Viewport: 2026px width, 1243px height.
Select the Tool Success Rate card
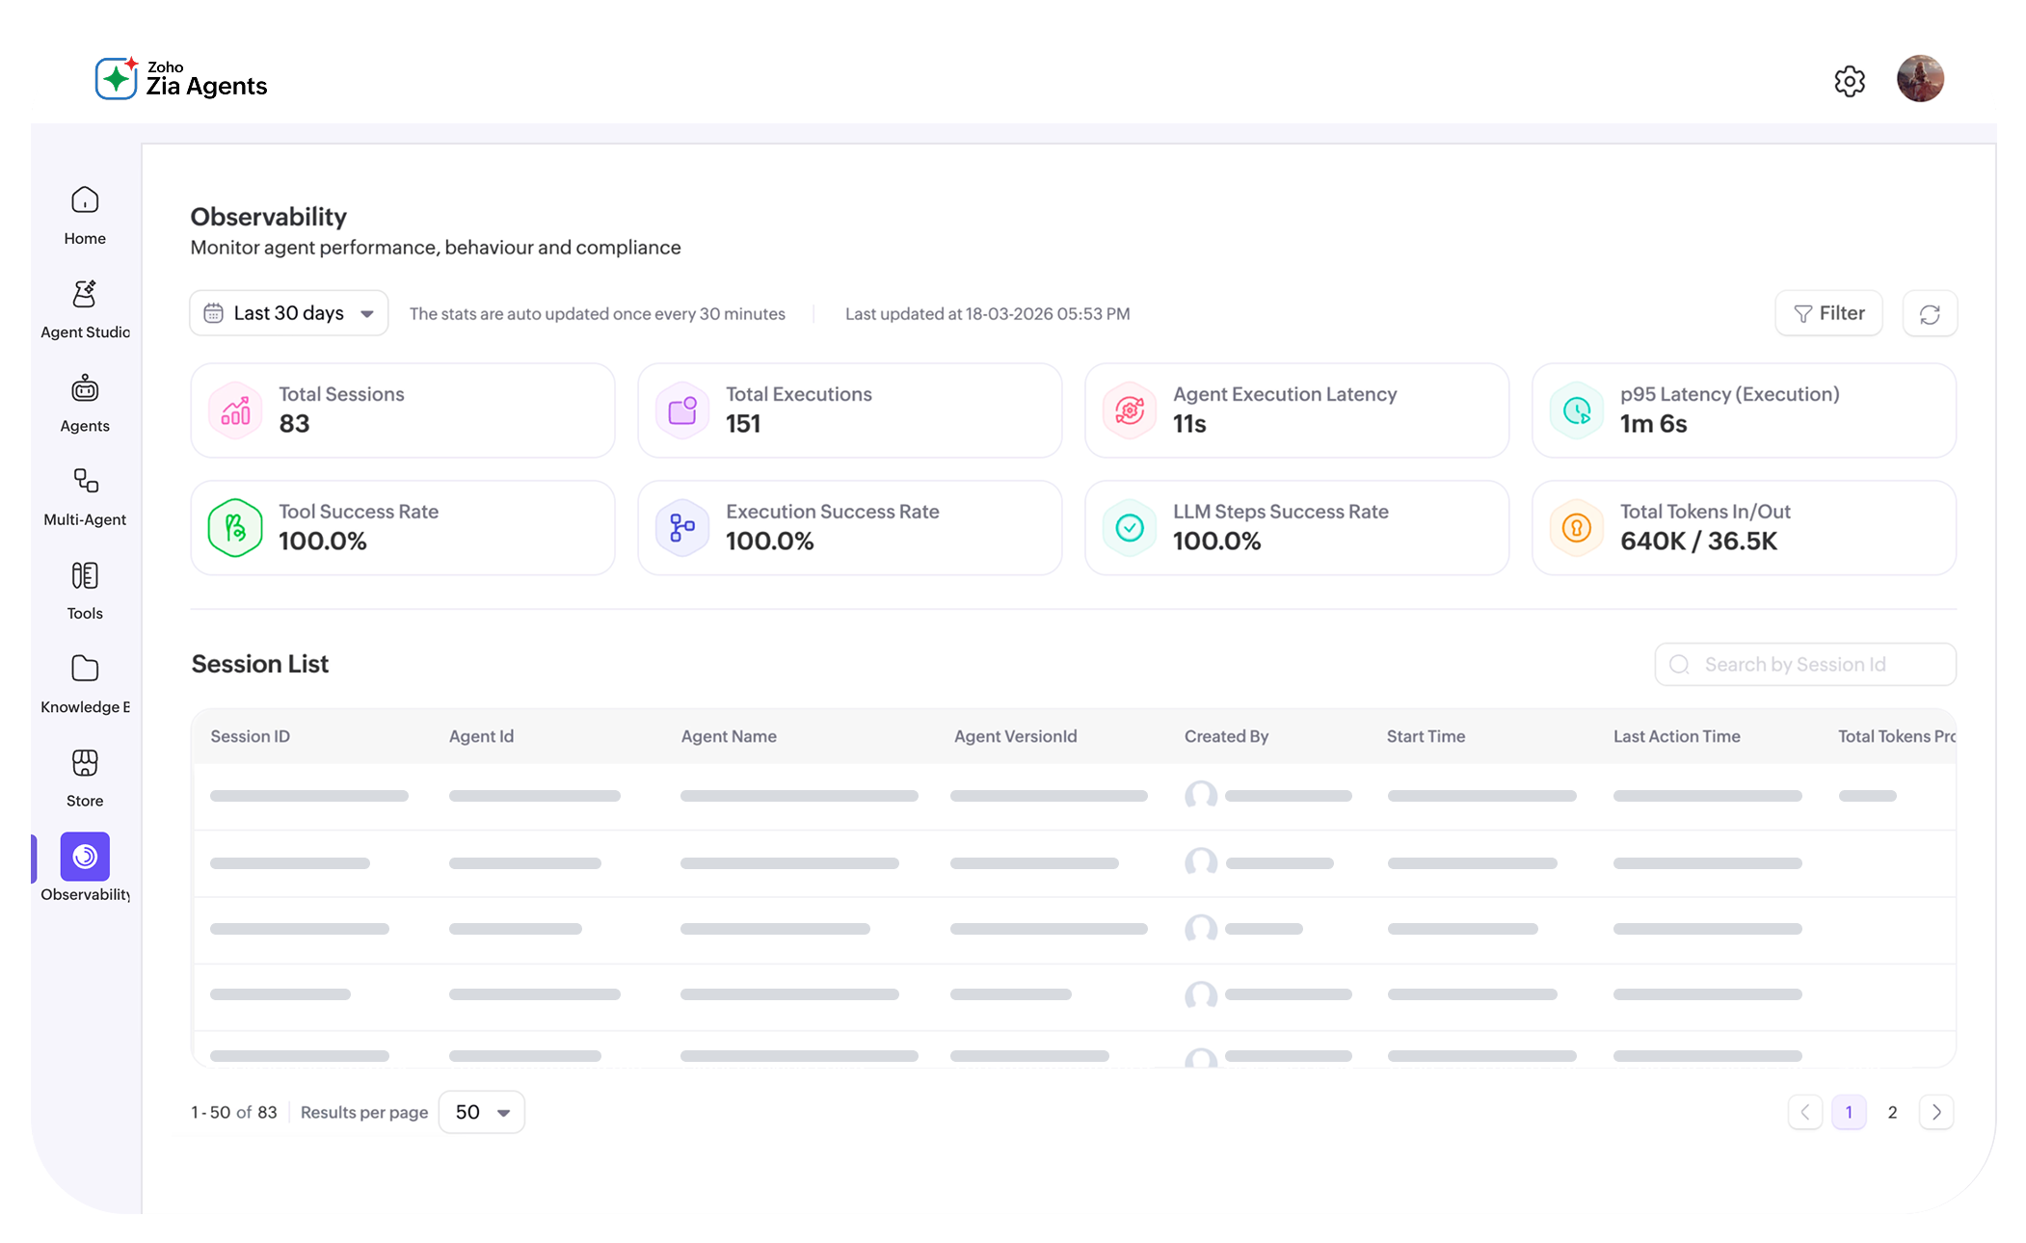coord(402,527)
